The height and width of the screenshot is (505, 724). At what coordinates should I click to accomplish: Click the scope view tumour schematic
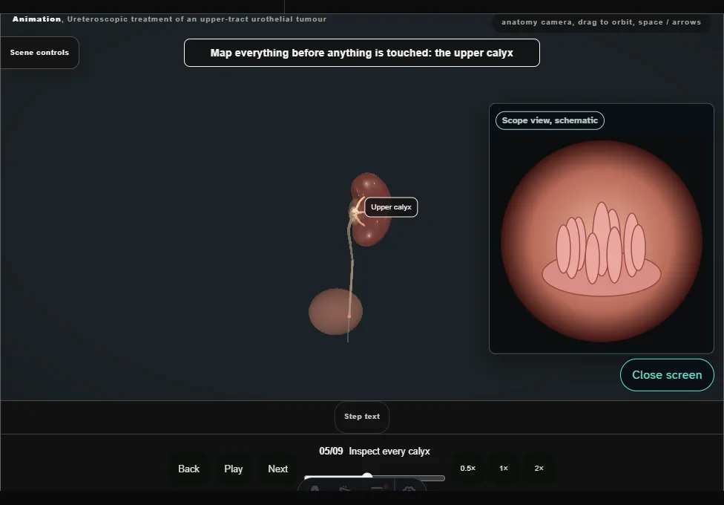point(602,248)
